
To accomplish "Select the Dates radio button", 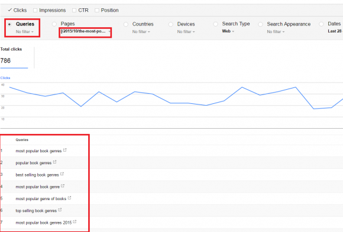I will (x=321, y=24).
